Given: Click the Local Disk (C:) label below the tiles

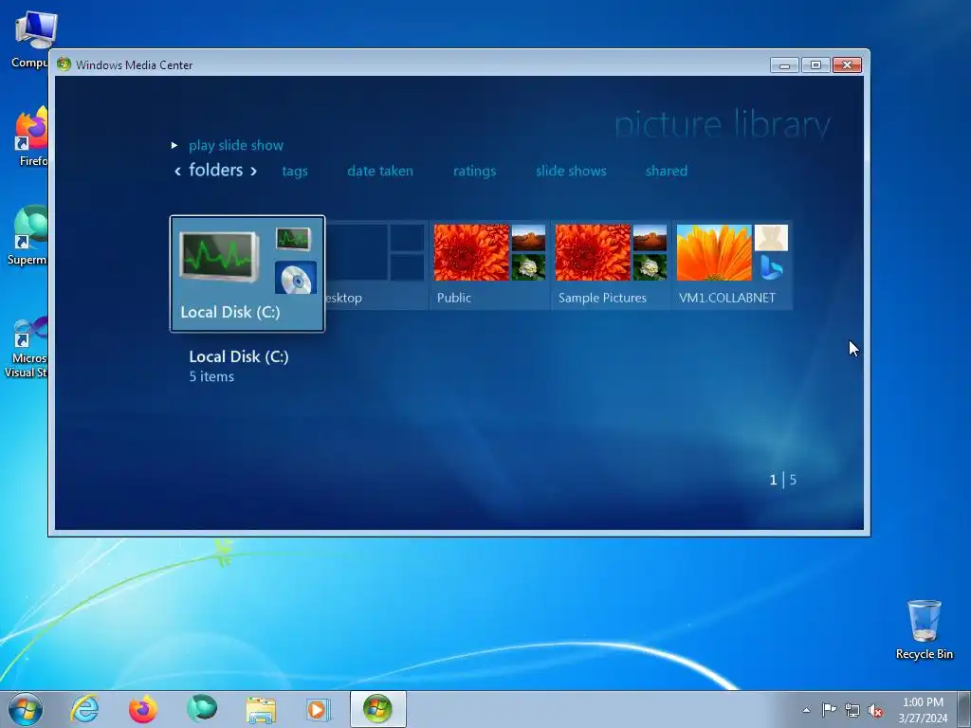Looking at the screenshot, I should pyautogui.click(x=238, y=356).
